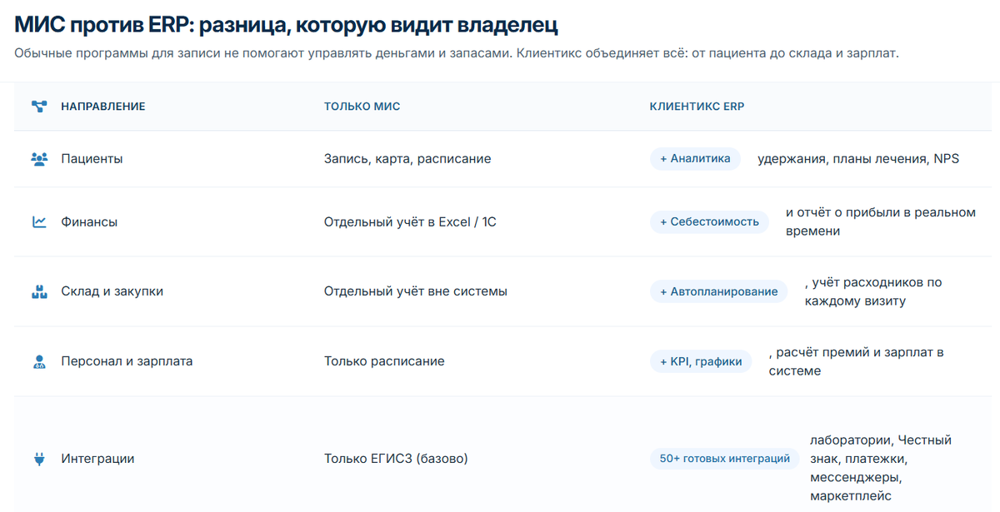Click the '+ Автопланирование' badge
Viewport: 1000px width, 512px height.
point(718,291)
